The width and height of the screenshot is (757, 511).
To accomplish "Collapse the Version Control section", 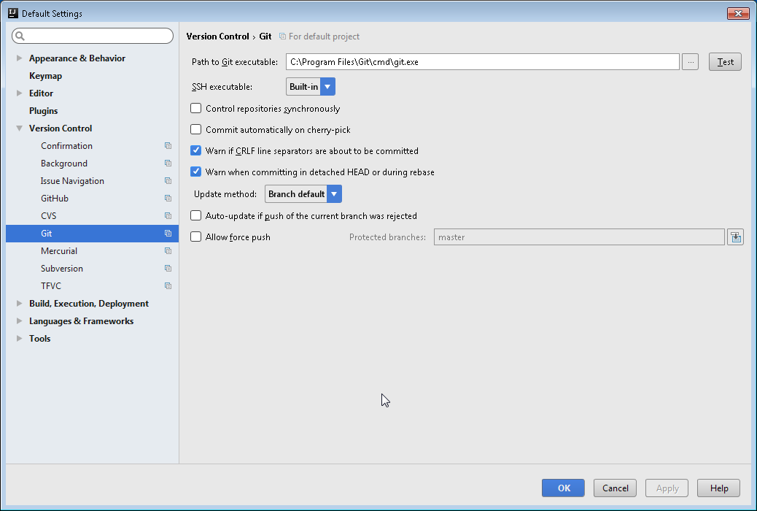I will (x=19, y=128).
